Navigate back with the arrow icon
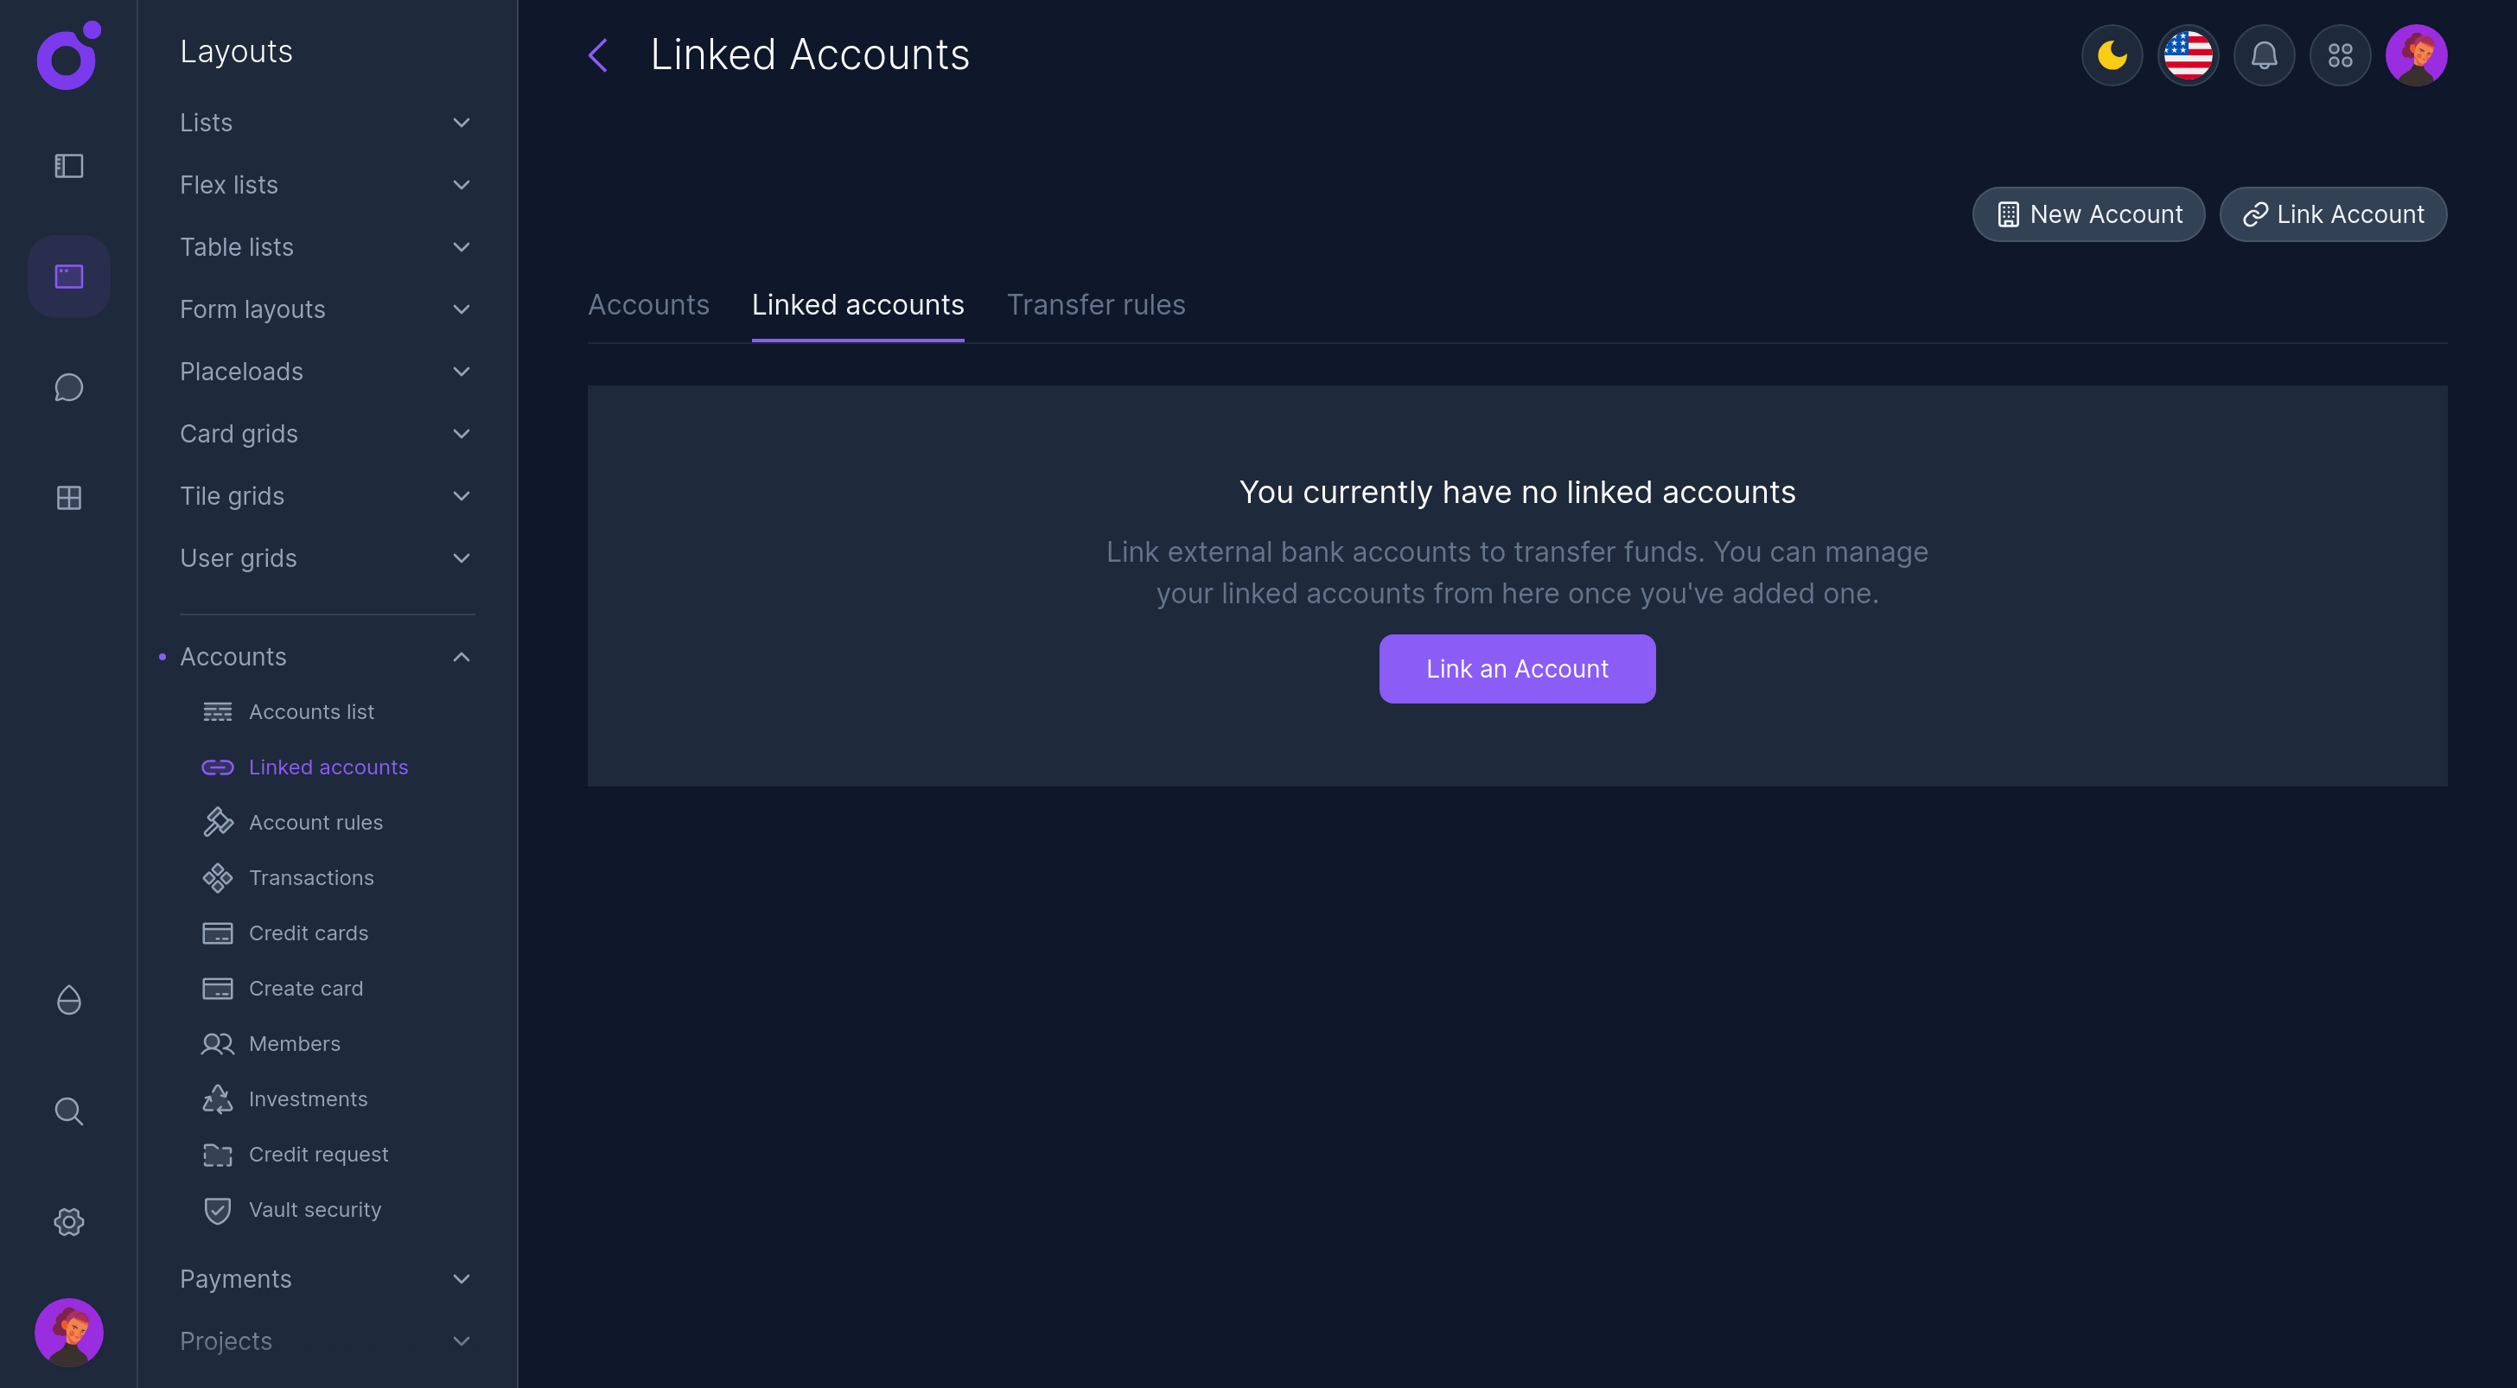 [598, 55]
